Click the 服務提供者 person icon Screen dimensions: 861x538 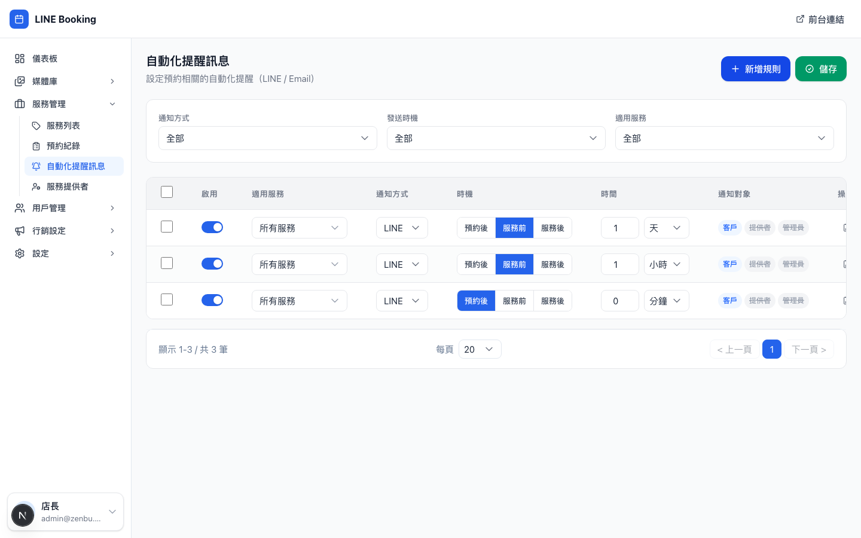[x=36, y=187]
